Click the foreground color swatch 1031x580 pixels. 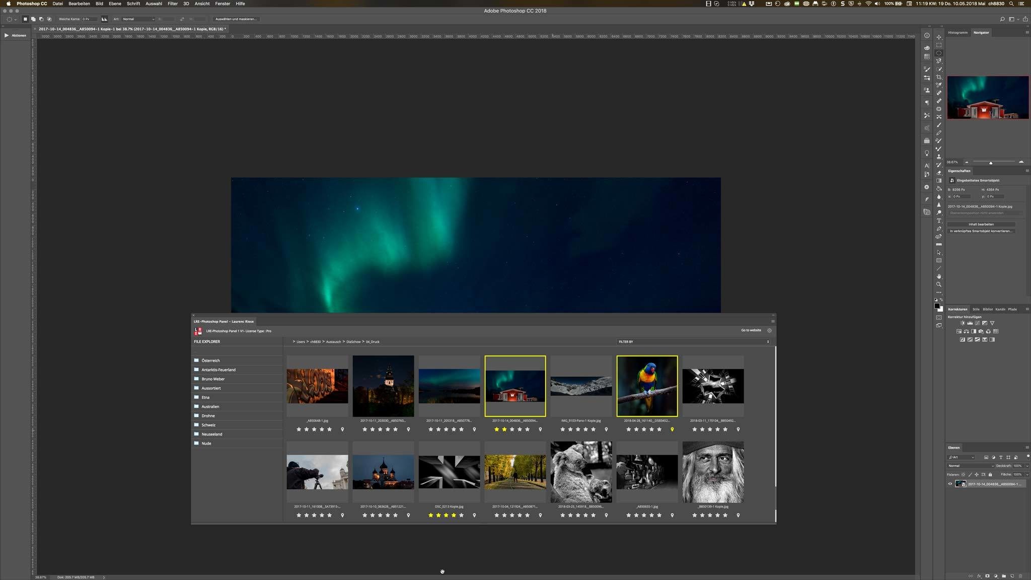[x=937, y=306]
